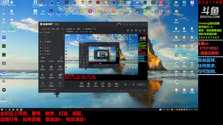Viewport: 223px width, 125px height.
Task: Click the edit button next to the room title
Action: click(x=79, y=29)
